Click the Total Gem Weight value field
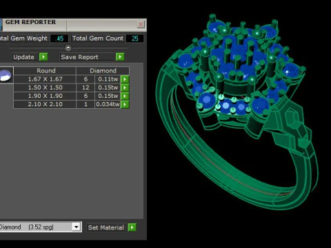The height and width of the screenshot is (248, 331). coord(59,39)
